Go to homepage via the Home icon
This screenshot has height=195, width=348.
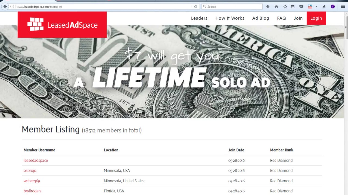click(276, 6)
